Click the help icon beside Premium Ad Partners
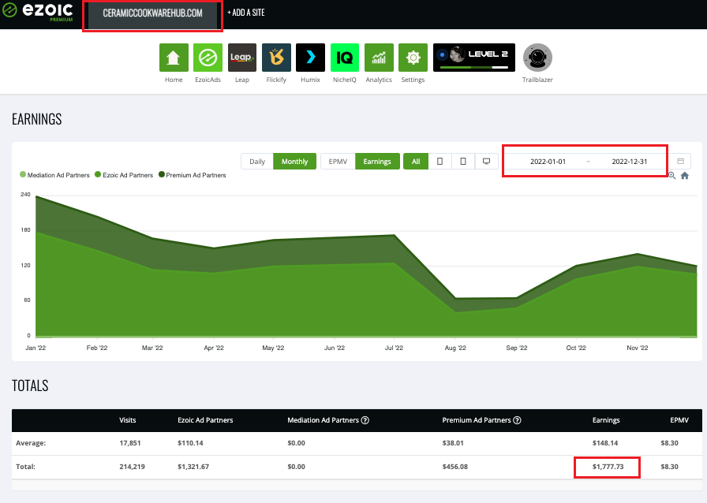Screen dimensions: 707x503 pos(517,420)
